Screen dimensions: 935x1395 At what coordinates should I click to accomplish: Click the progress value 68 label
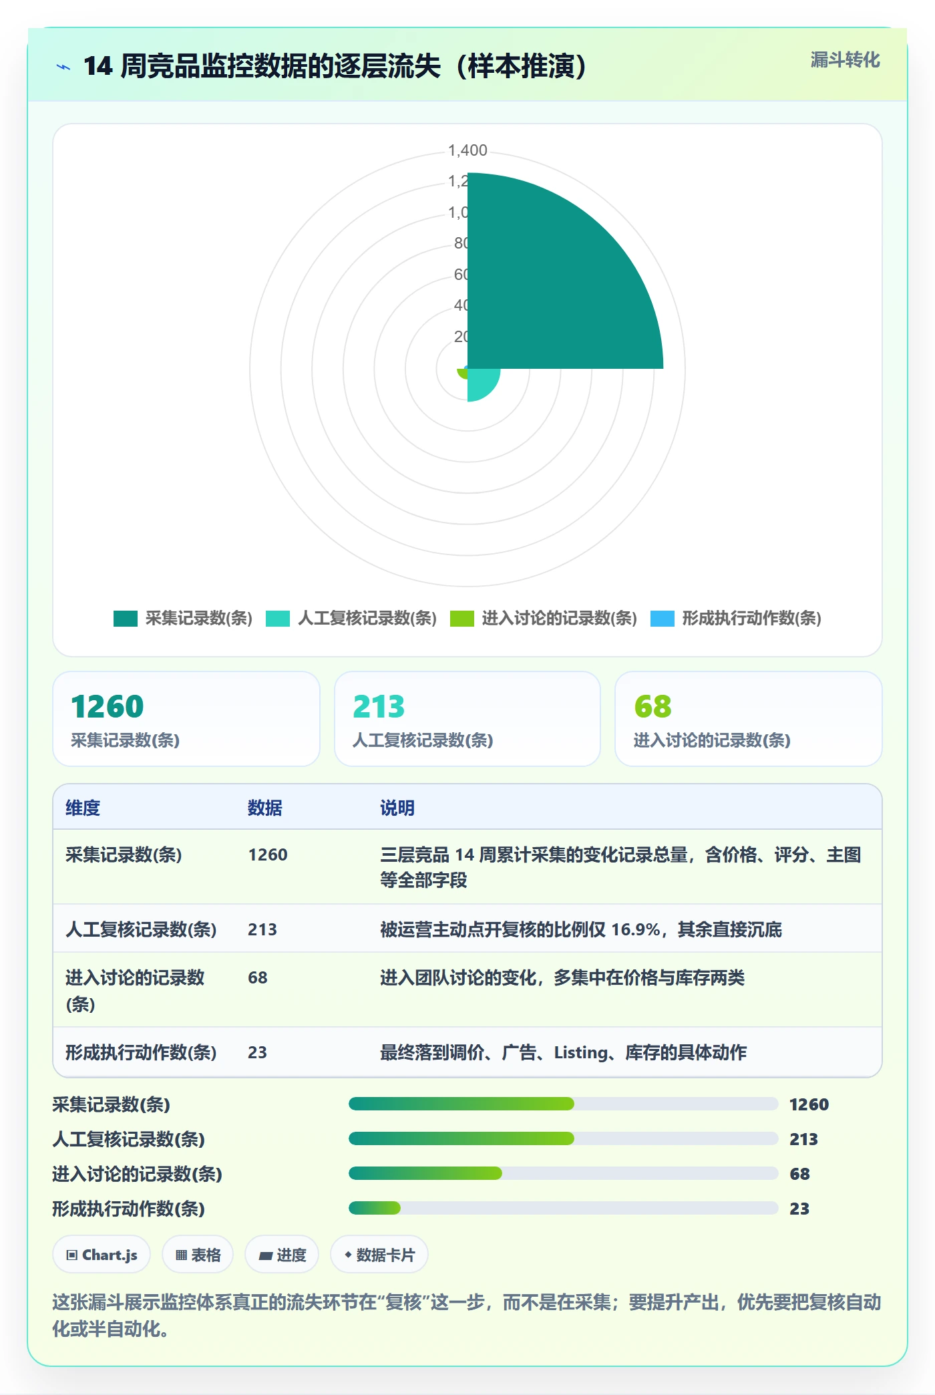[799, 1174]
